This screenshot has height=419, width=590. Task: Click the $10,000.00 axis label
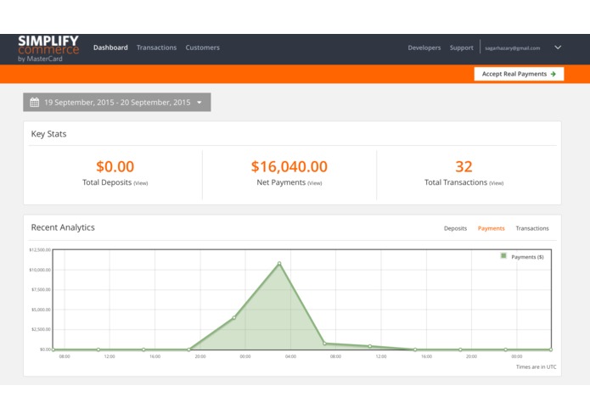40,270
